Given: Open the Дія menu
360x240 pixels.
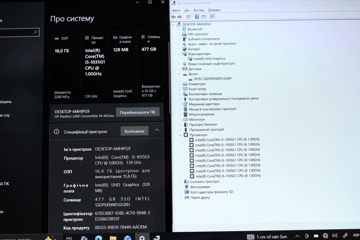Looking at the screenshot, I should click(x=186, y=10).
